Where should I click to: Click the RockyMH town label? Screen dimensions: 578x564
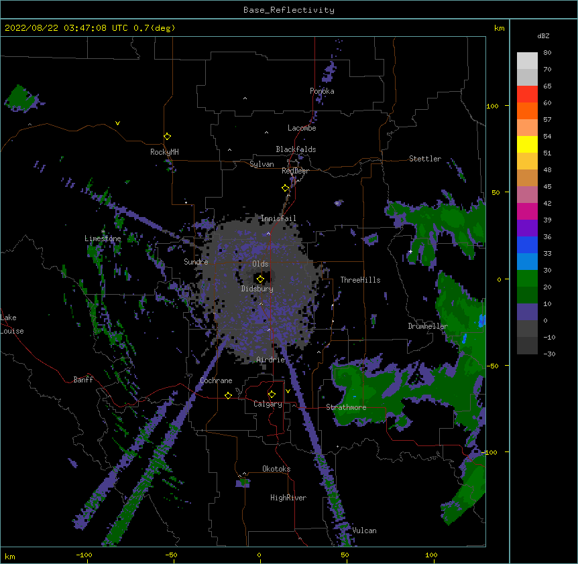pos(164,151)
